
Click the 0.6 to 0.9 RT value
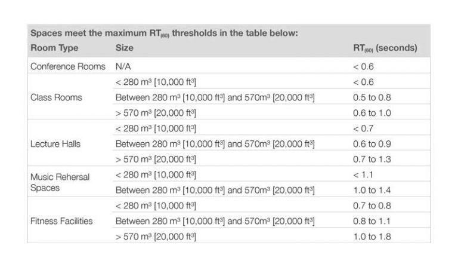pyautogui.click(x=372, y=144)
